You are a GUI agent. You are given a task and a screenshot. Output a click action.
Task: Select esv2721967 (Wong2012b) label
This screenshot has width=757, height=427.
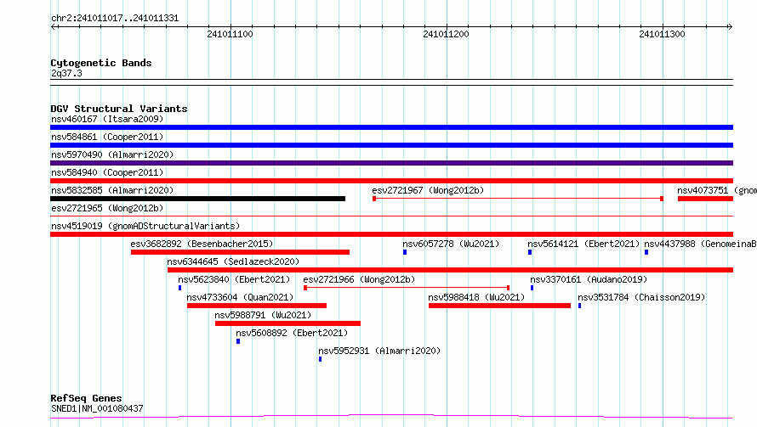coord(428,190)
